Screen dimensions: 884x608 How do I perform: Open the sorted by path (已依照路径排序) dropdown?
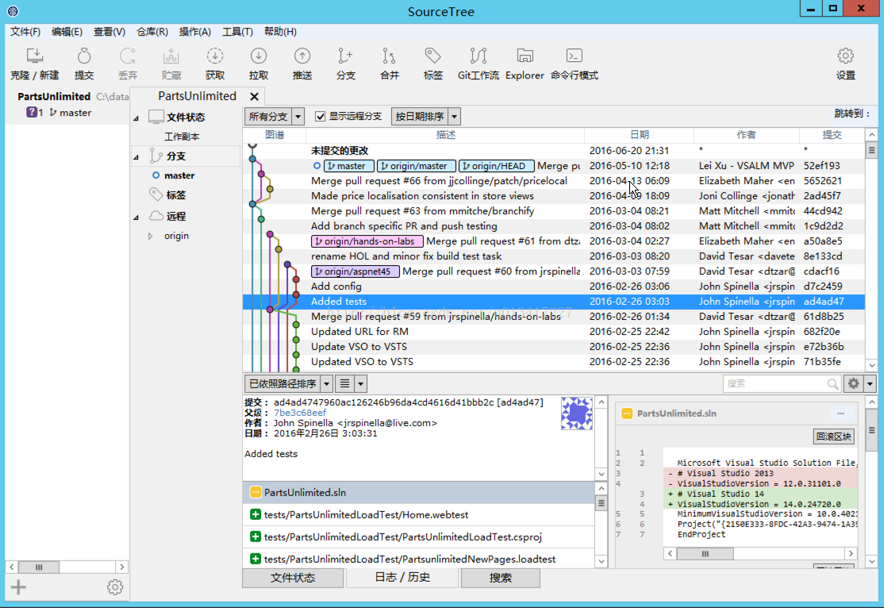pos(289,383)
